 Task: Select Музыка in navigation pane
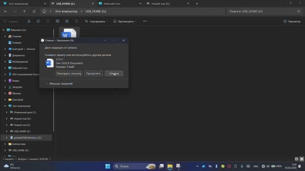click(16, 93)
